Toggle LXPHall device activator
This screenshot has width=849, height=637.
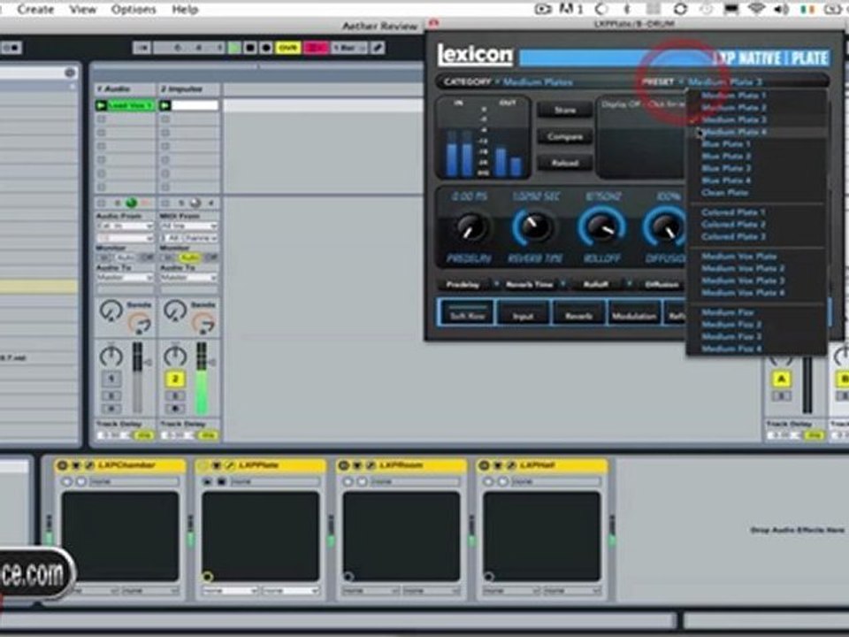click(x=484, y=465)
